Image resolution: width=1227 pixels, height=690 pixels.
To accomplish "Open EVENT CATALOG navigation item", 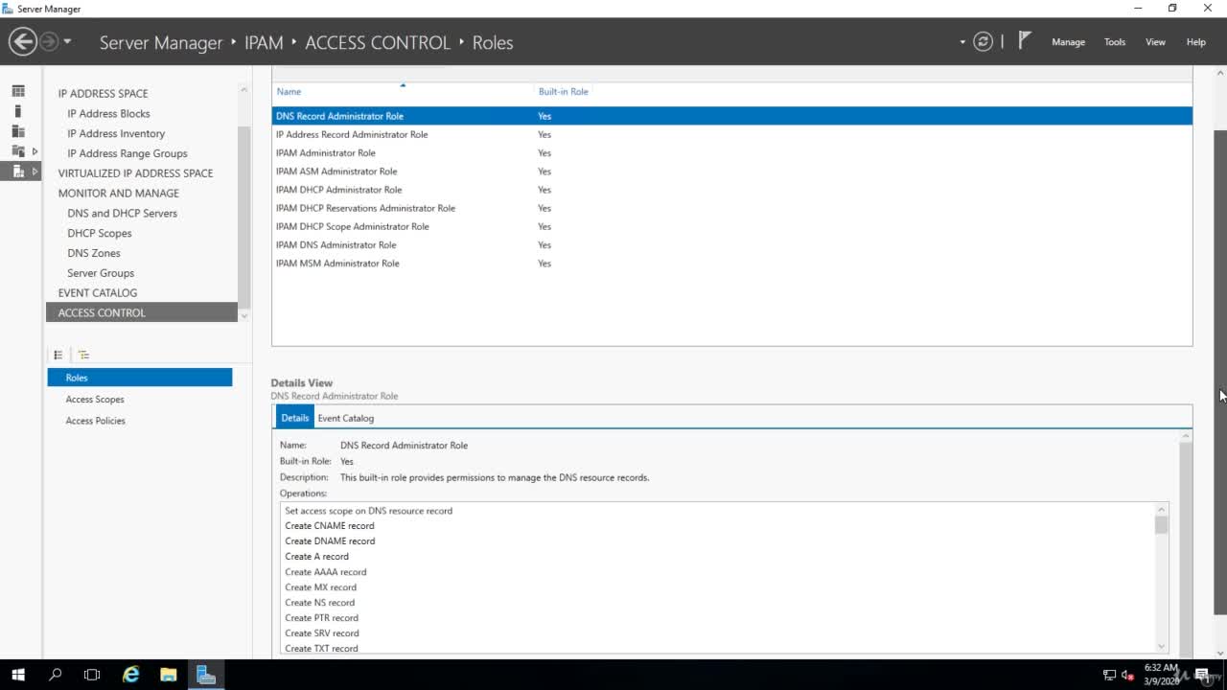I will coord(98,293).
